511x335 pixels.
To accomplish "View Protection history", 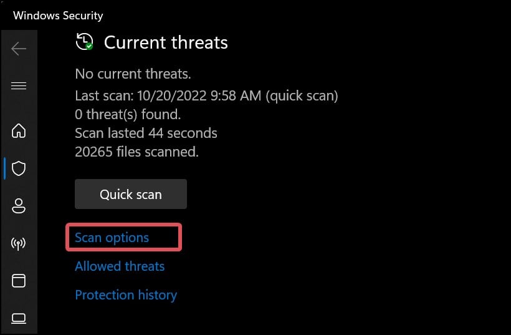I will coord(126,295).
